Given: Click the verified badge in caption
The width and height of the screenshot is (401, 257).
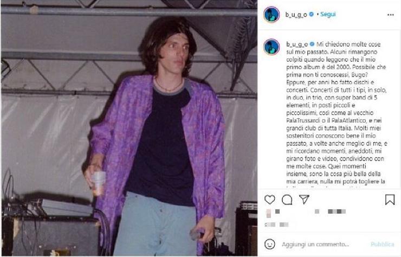Looking at the screenshot, I should [312, 44].
